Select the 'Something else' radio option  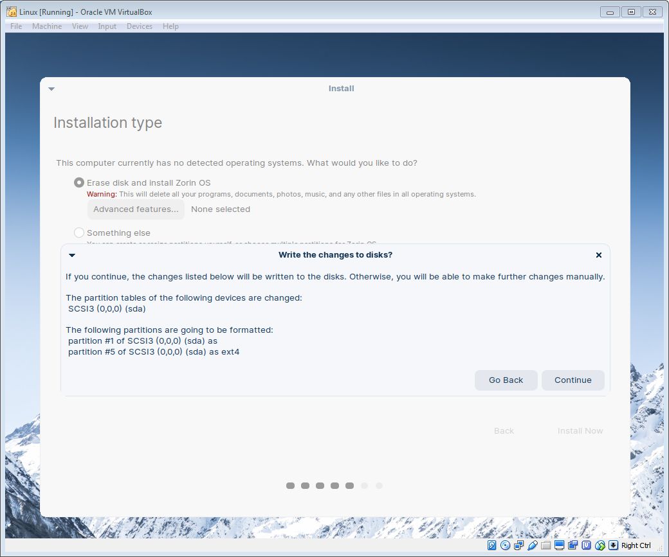point(79,233)
